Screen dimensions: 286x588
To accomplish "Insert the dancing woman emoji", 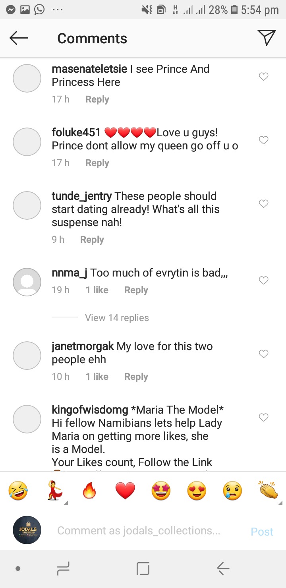I will 54,491.
